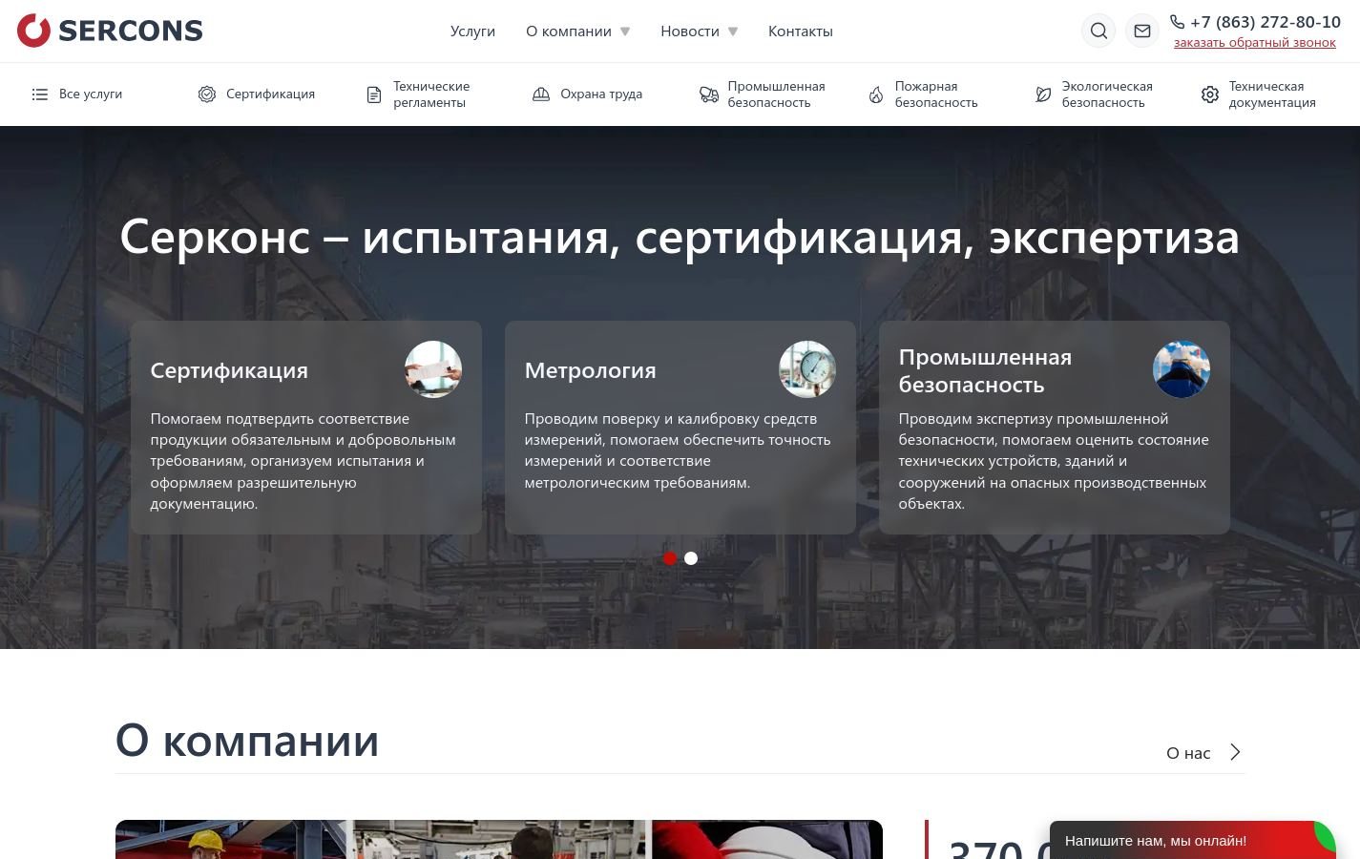Click заказать обратный звонок link
Image resolution: width=1360 pixels, height=859 pixels.
point(1255,43)
